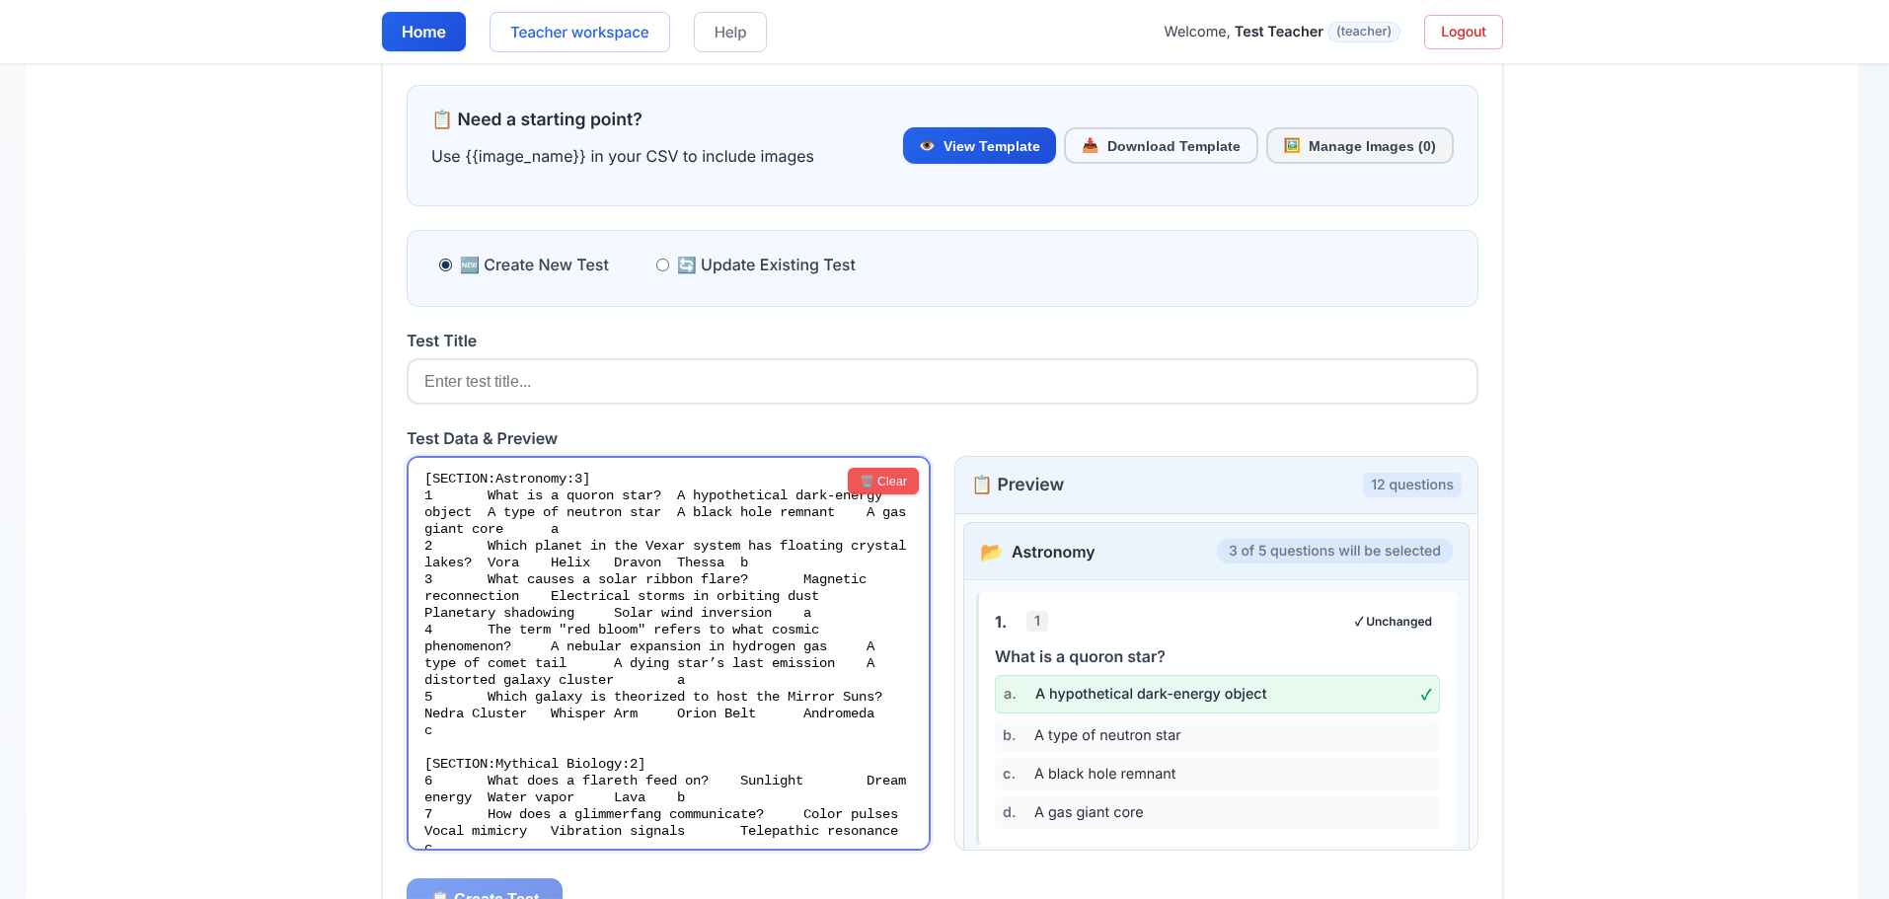Switch to the Teacher workspace tab

coord(579,32)
